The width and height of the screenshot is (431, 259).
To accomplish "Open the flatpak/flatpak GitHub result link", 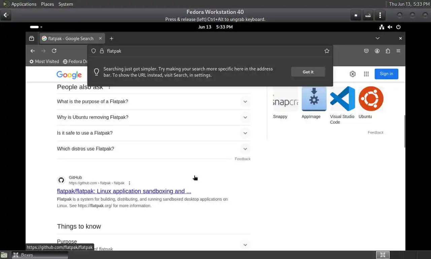I will point(124,191).
